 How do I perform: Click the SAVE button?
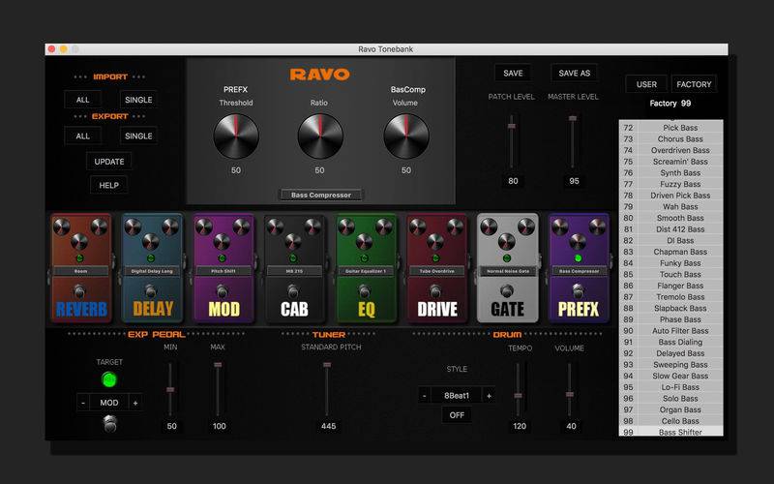point(513,74)
